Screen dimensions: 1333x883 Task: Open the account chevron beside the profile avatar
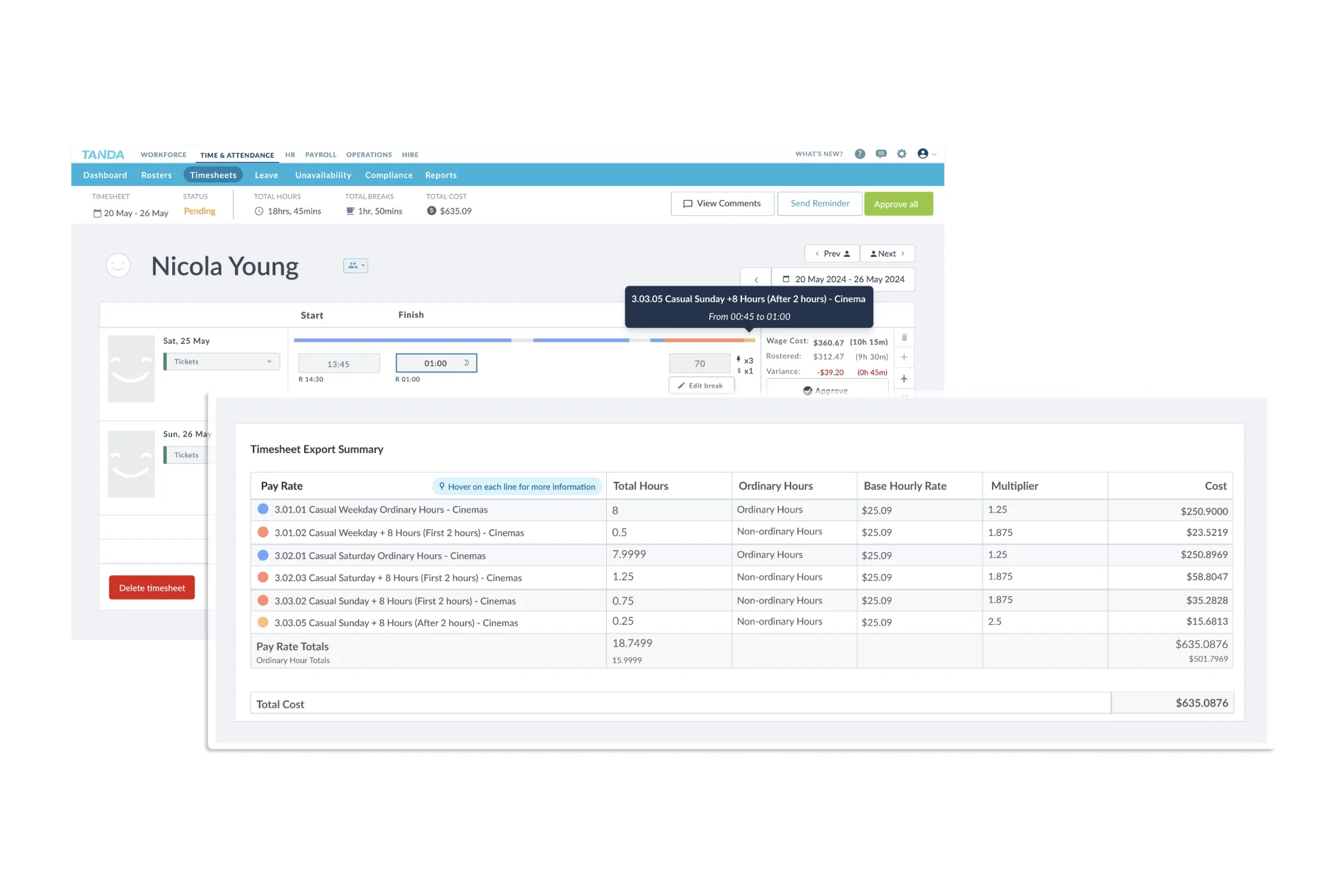[934, 154]
